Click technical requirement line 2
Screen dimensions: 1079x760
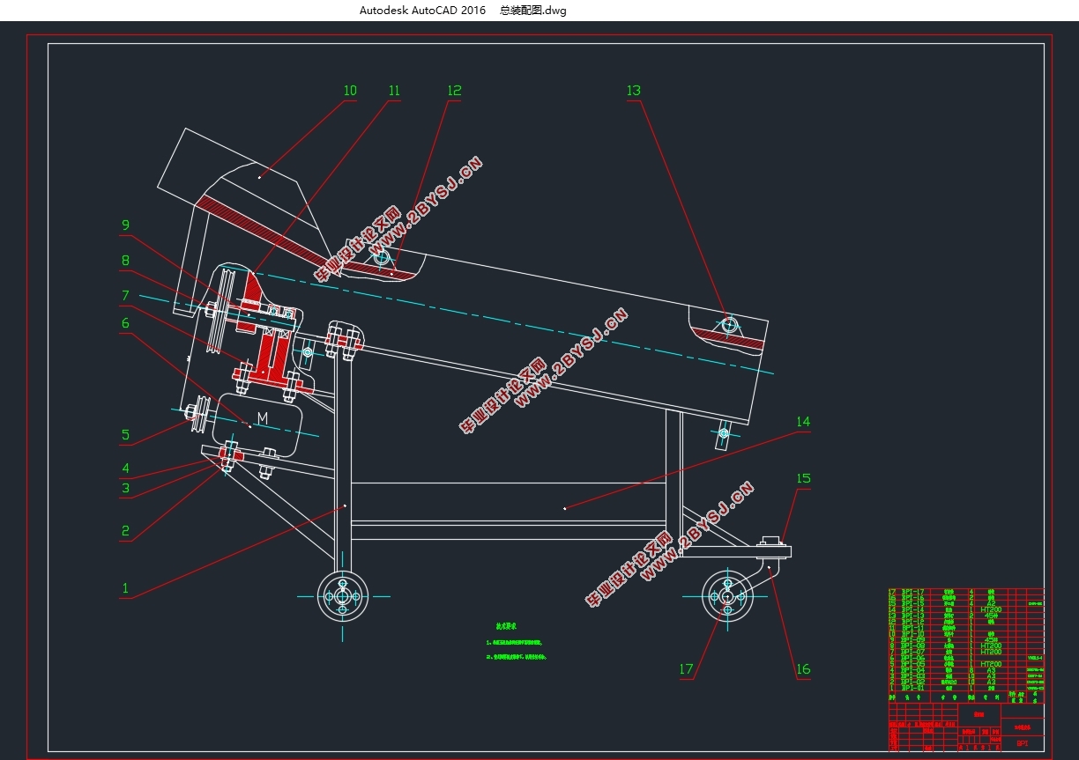[517, 657]
